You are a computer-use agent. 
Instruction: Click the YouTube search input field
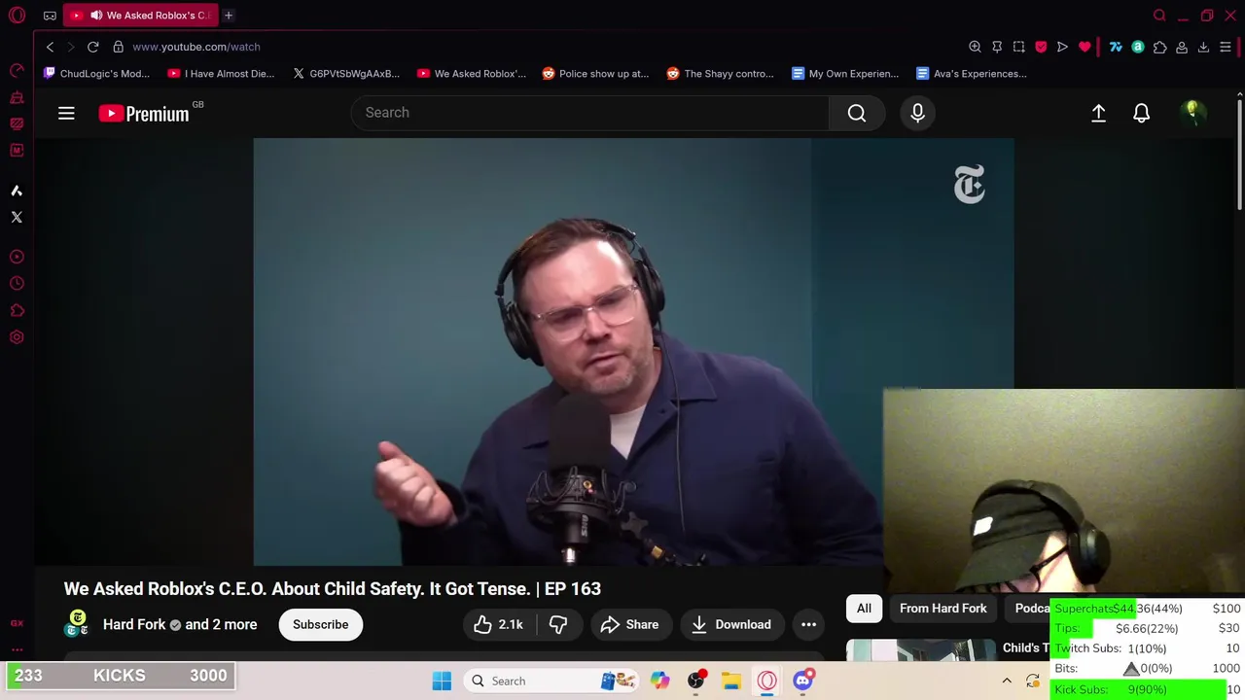coord(589,113)
